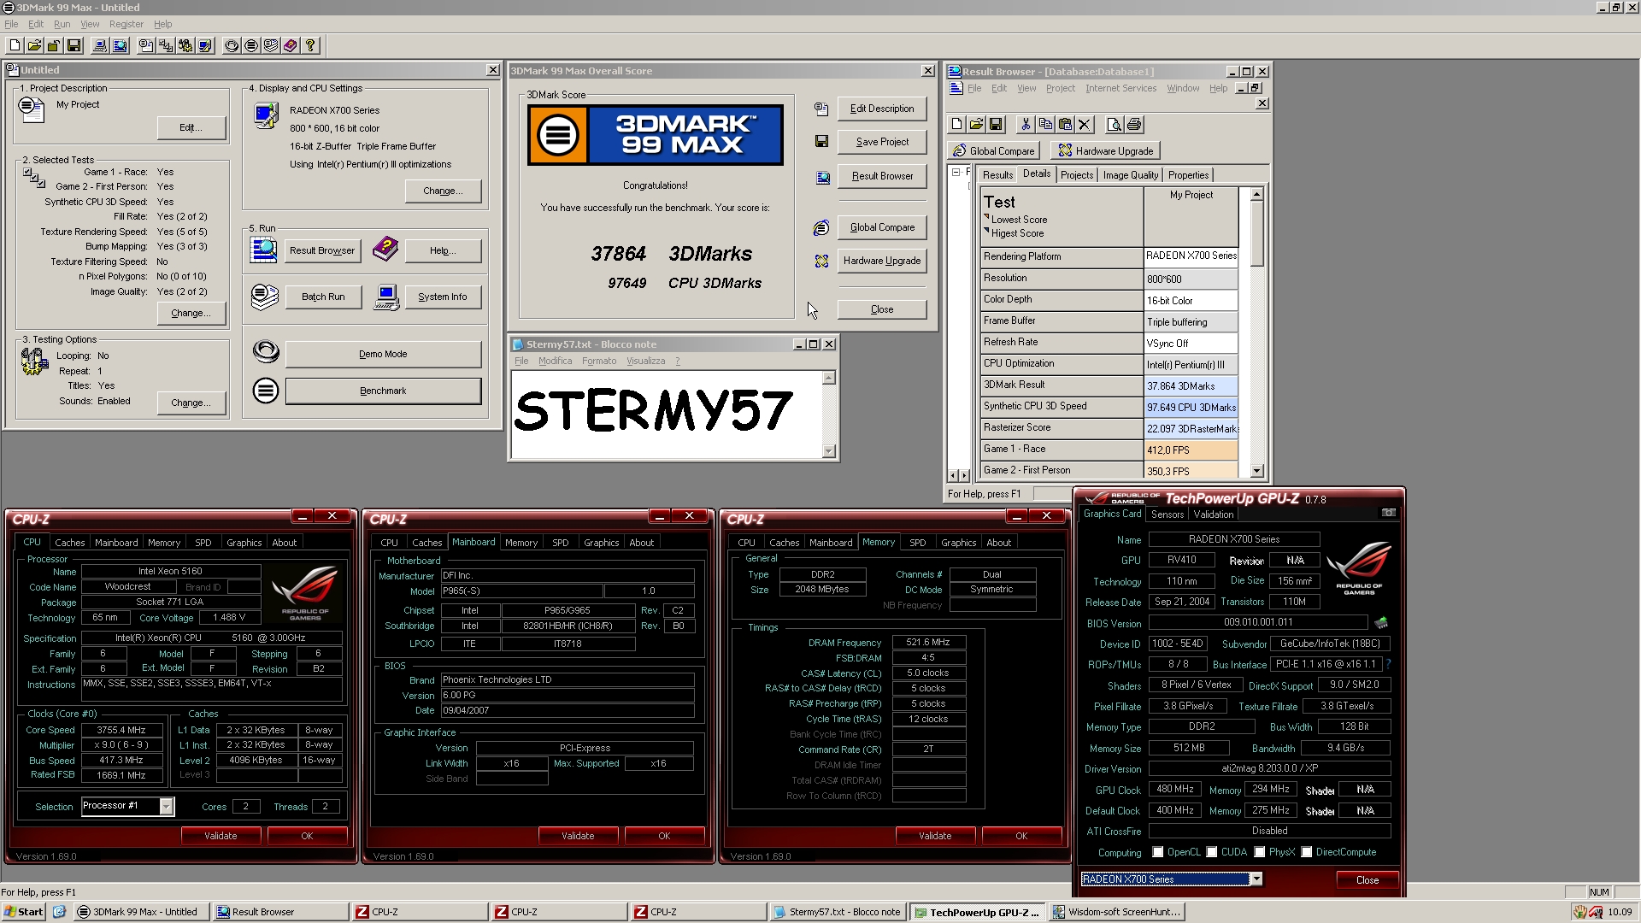This screenshot has width=1641, height=923.
Task: Click scroll down arrow in the Blocco note window
Action: [x=828, y=451]
